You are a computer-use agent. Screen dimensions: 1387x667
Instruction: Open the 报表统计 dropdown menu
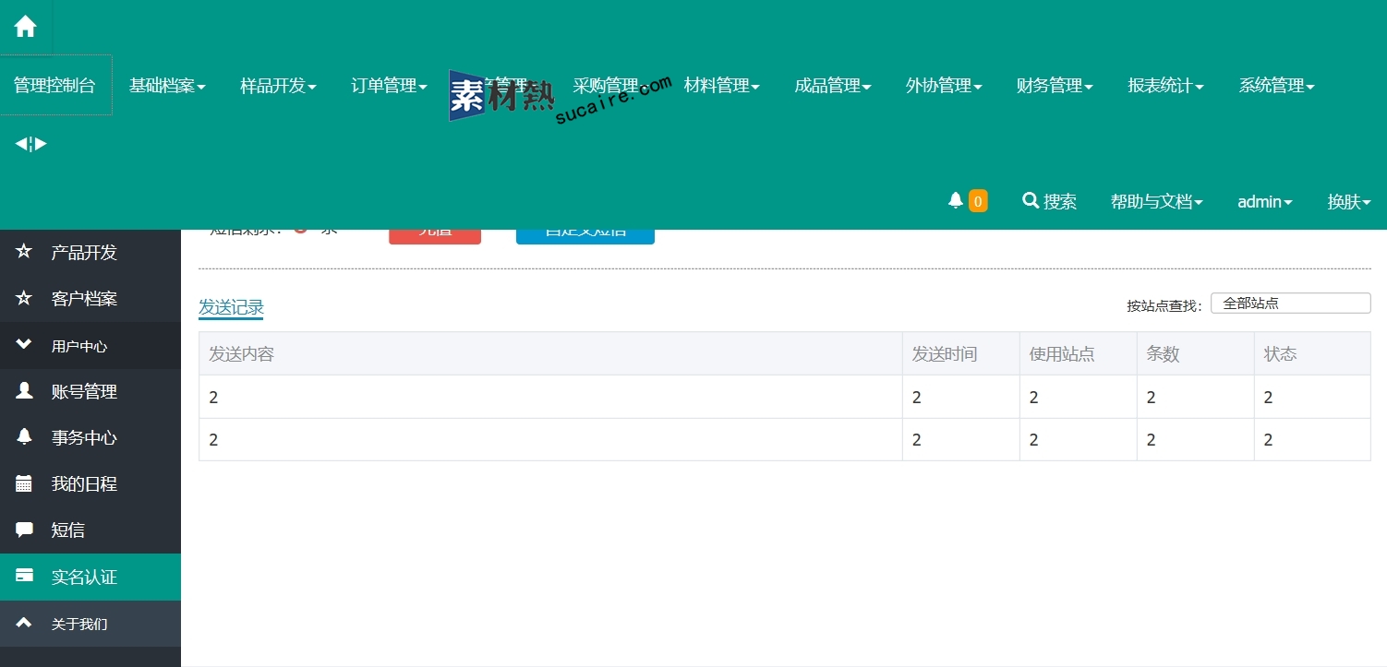pyautogui.click(x=1165, y=86)
